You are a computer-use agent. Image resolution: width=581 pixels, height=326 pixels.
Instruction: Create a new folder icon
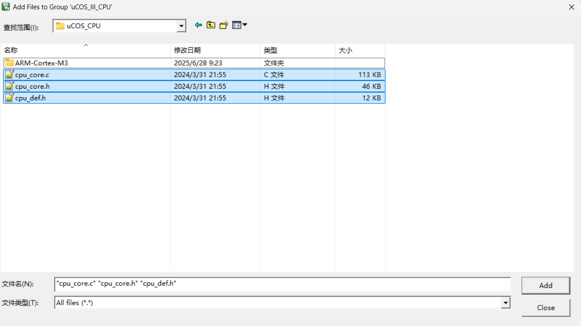[224, 25]
